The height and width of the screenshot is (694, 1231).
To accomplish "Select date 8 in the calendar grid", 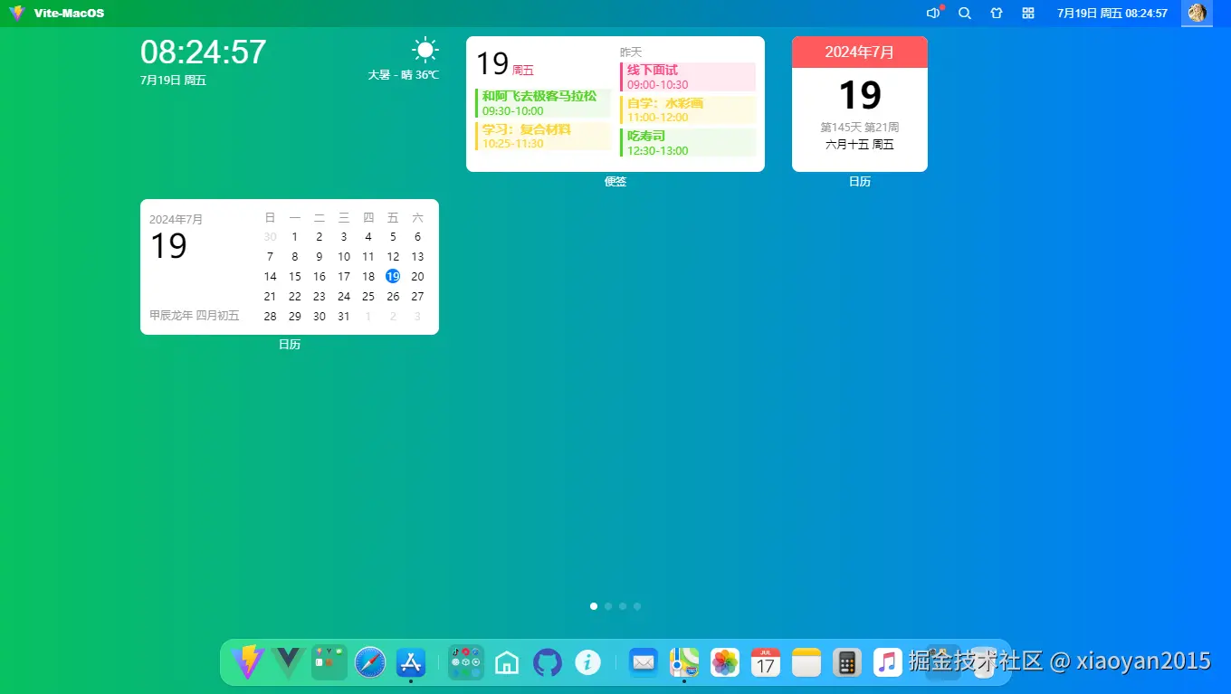I will (294, 257).
